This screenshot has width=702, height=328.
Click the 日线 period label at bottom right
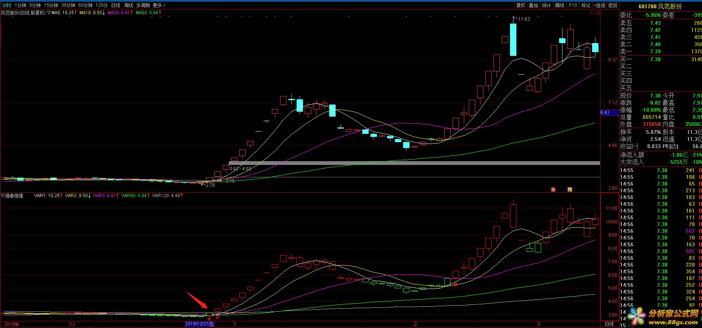(x=609, y=324)
